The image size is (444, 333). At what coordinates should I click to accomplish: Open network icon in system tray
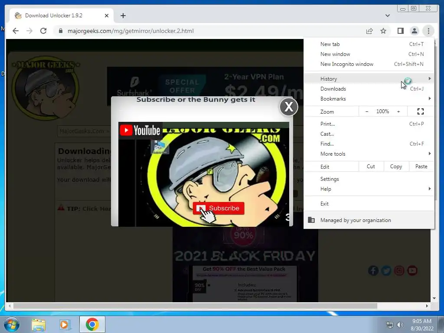pos(390,325)
